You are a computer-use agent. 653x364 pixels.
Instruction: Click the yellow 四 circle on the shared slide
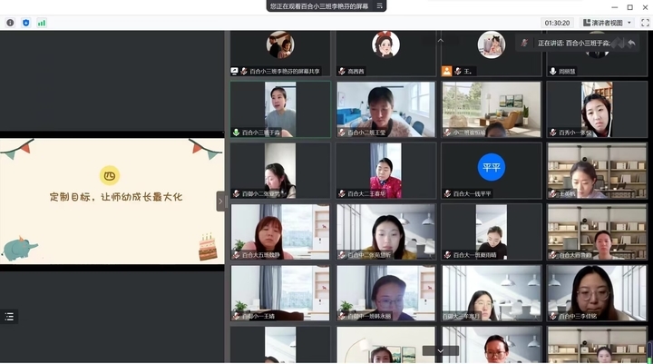tap(110, 175)
